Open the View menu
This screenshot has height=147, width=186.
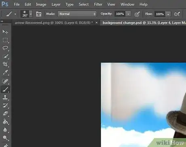[111, 4]
